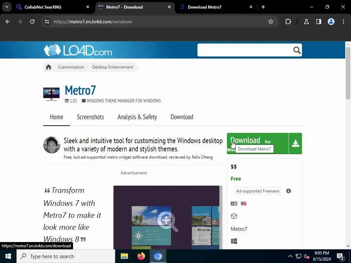Viewport: 351px width, 263px height.
Task: Click the version '1.01' label
Action: pyautogui.click(x=73, y=101)
